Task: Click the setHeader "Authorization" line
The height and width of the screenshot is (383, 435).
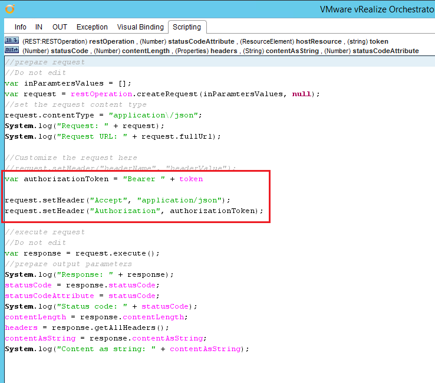Action: (x=134, y=211)
